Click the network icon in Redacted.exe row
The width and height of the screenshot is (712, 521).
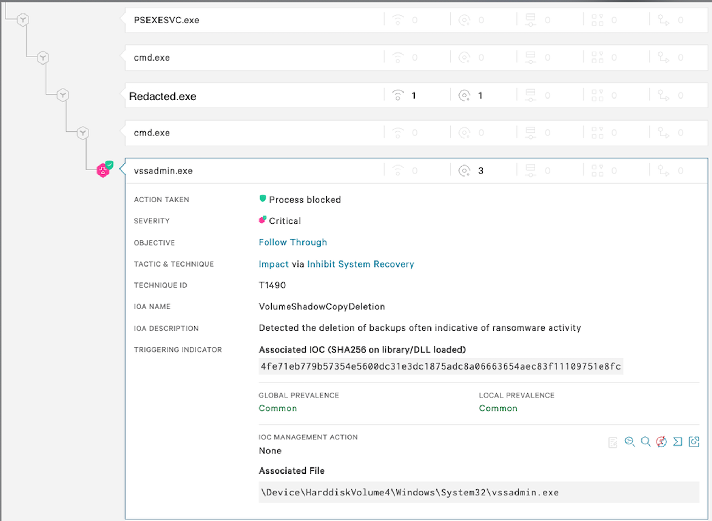click(x=398, y=95)
